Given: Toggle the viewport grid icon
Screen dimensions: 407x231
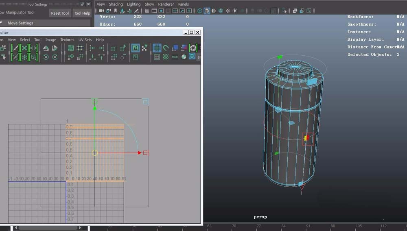Looking at the screenshot, I should 147,11.
